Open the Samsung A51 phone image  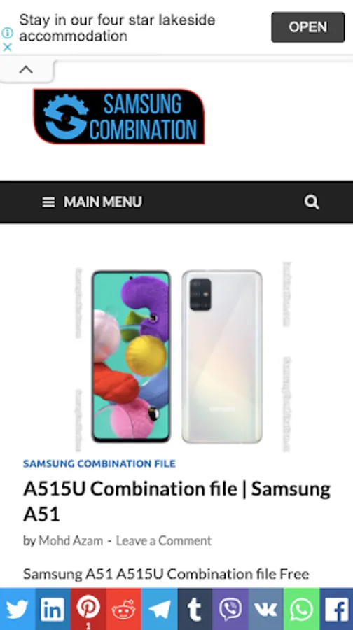click(x=177, y=356)
